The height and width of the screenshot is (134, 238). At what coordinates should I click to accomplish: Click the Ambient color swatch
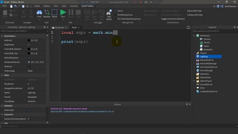29,40
